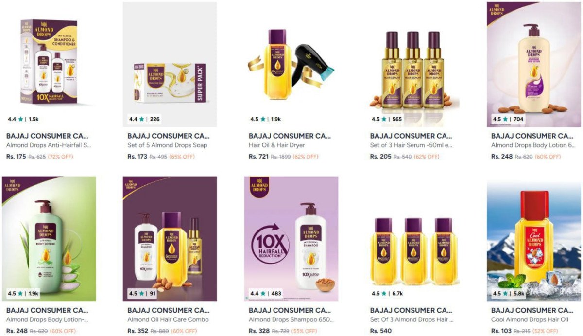Open the Anti-Hairfall Shampoo & Conditioner box image
Viewport: 583px width, 336px height.
(49, 64)
